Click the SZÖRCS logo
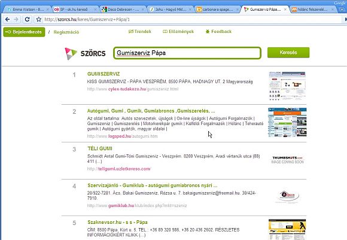347x240 pixels. coord(85,54)
